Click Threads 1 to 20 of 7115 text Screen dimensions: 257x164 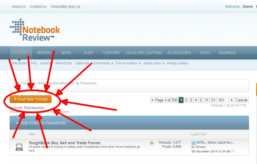(228, 105)
